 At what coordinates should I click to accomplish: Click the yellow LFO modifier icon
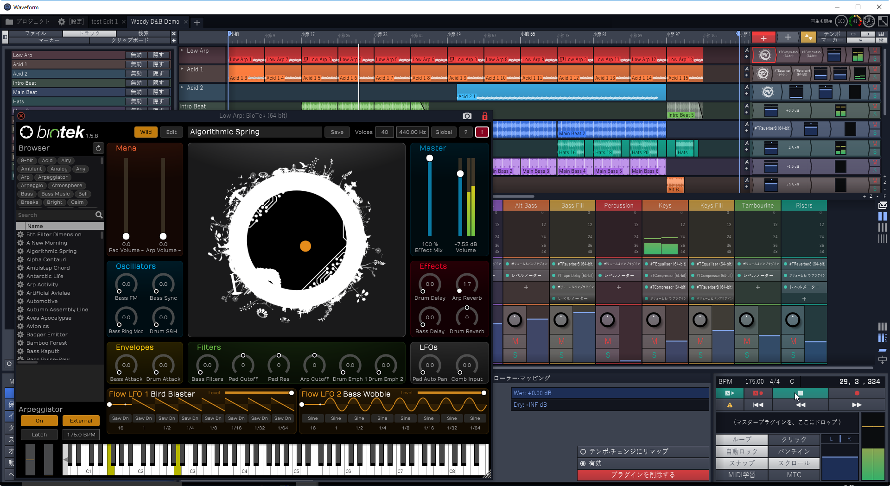click(808, 38)
